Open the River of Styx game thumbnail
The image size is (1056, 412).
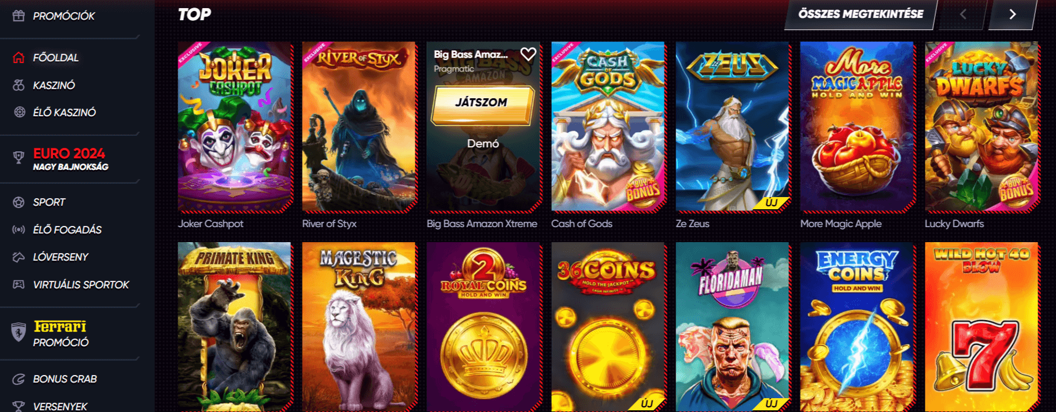[359, 127]
